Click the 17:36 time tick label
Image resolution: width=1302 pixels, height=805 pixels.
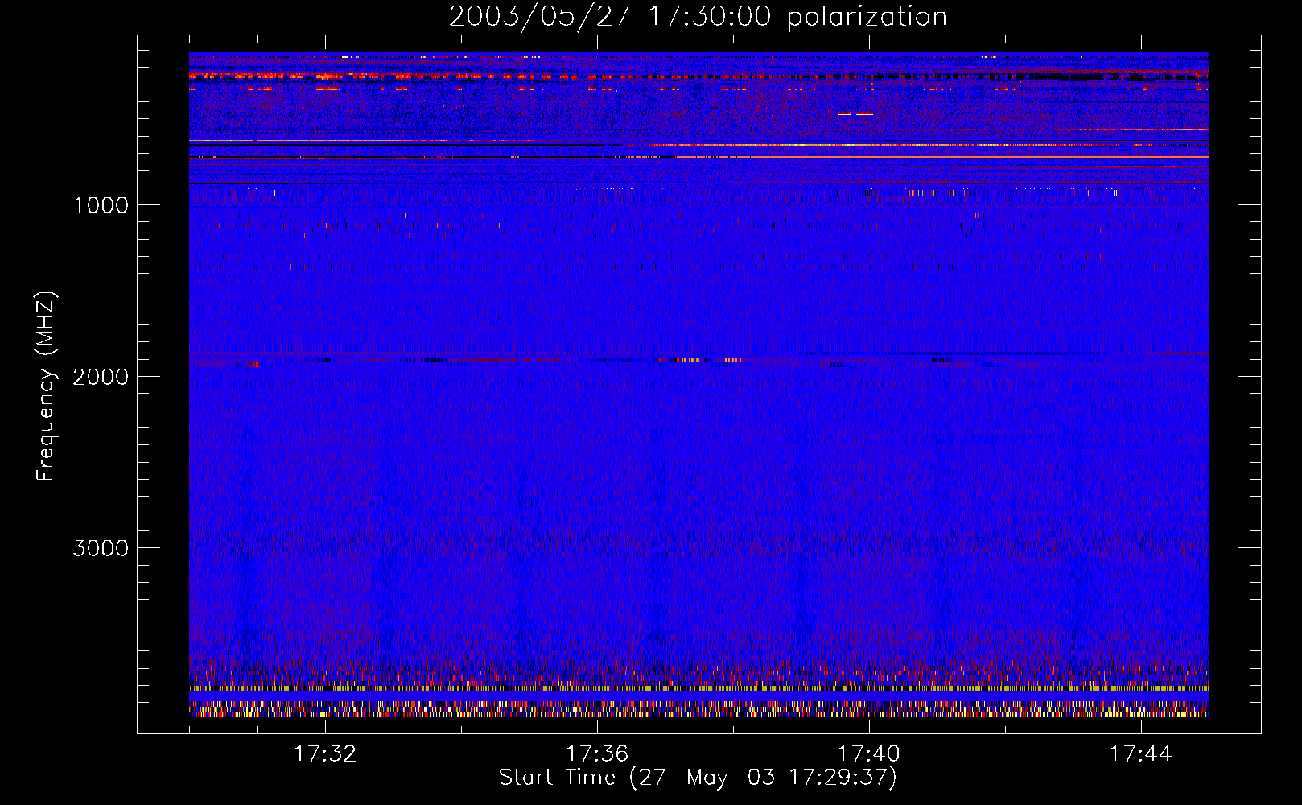pos(597,754)
